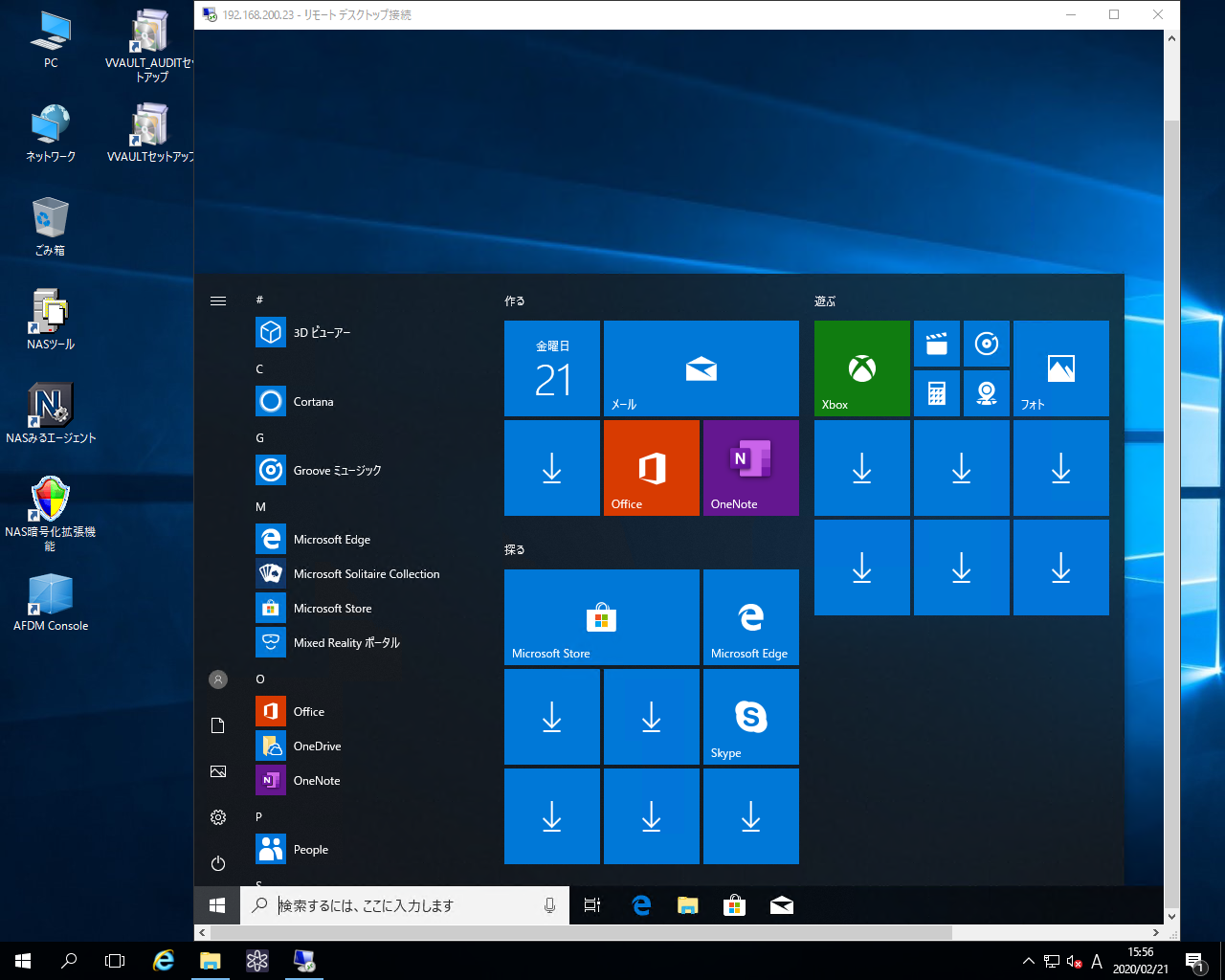The height and width of the screenshot is (980, 1225).
Task: Open Settings gear in Start menu sidebar
Action: coord(218,817)
